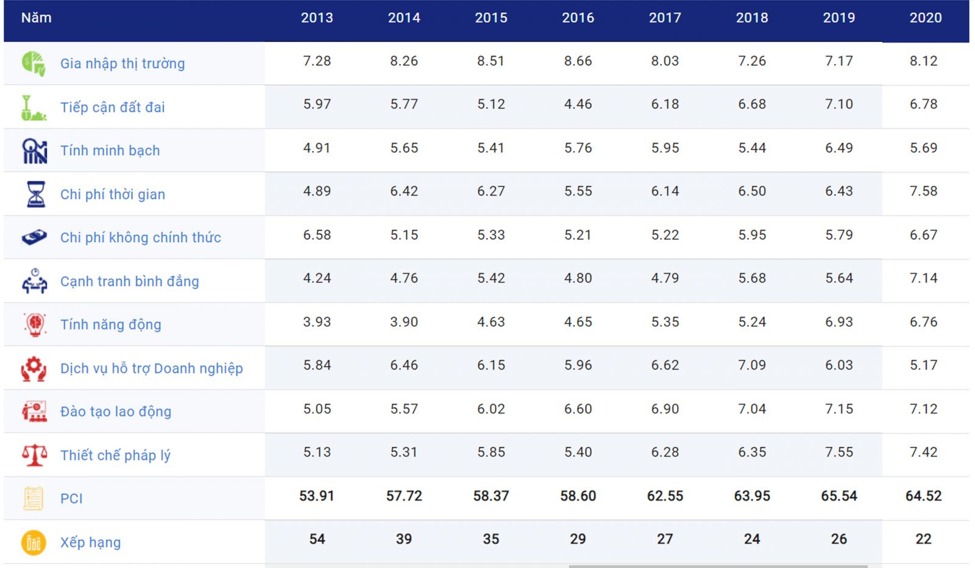The height and width of the screenshot is (568, 975).
Task: Click the 2017 column header
Action: (x=665, y=18)
